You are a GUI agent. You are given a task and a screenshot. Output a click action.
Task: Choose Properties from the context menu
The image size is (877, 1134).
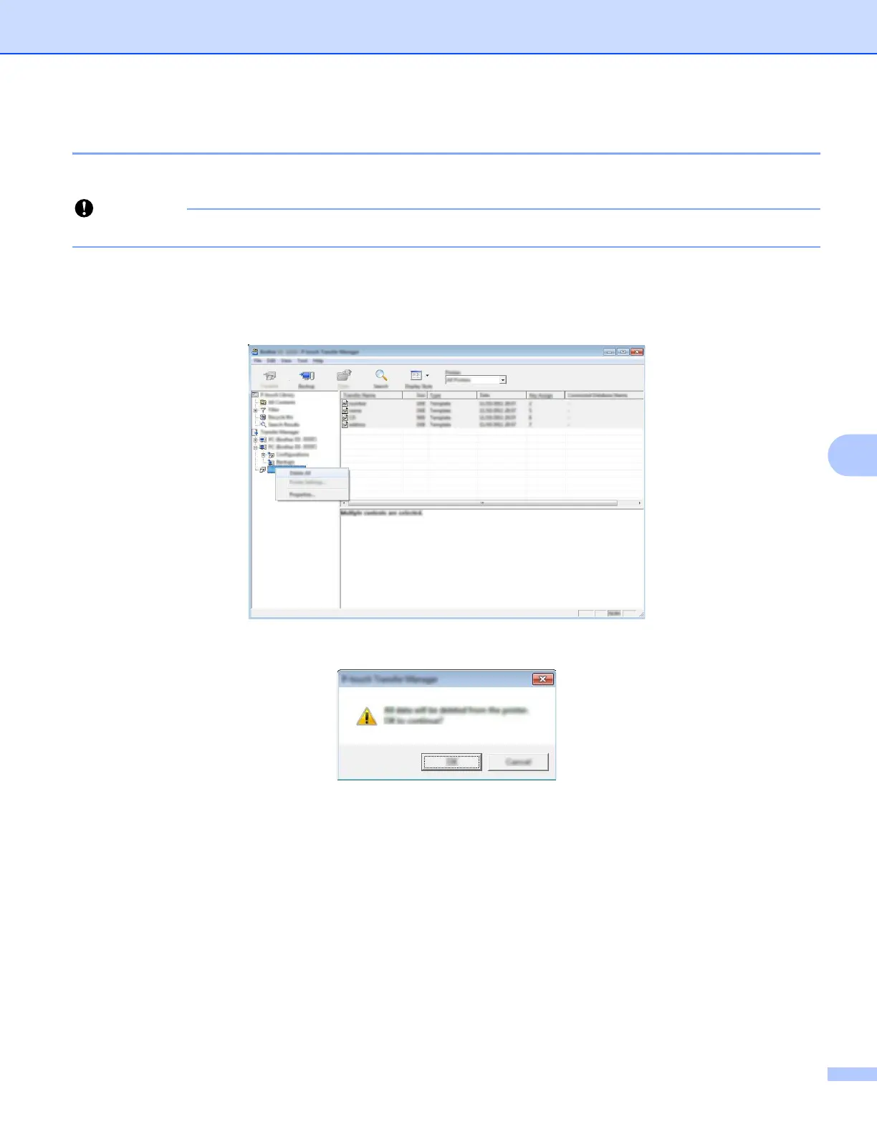(312, 495)
